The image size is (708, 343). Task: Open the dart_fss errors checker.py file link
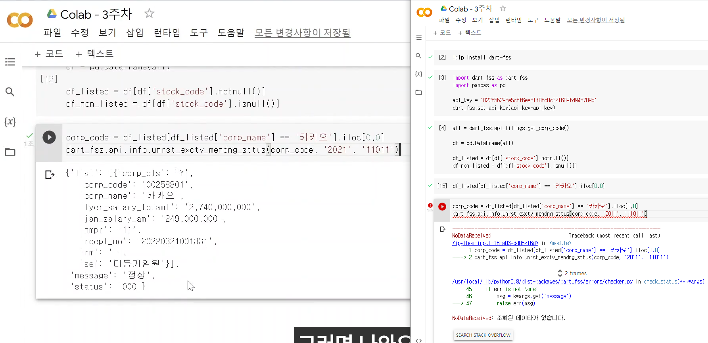pos(542,282)
